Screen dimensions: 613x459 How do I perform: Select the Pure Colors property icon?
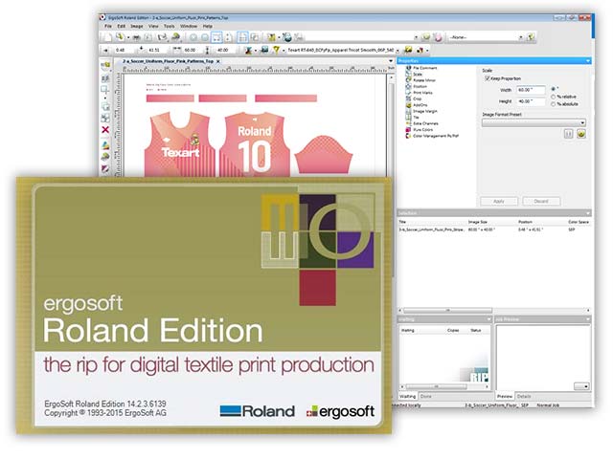point(406,131)
